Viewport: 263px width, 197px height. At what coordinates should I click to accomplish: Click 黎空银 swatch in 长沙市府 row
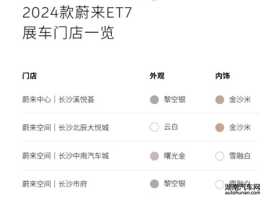click(x=154, y=184)
